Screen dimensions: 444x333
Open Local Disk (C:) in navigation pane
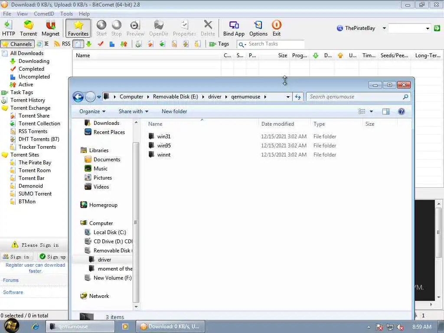[109, 232]
